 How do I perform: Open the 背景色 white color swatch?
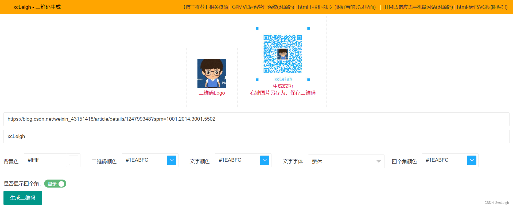[73, 160]
